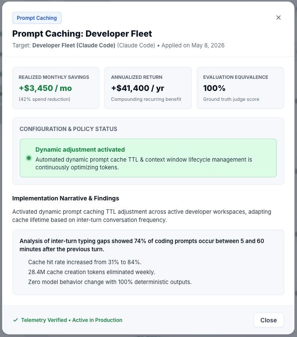
Task: Click the Zero model behavior change finding
Action: (x=110, y=282)
